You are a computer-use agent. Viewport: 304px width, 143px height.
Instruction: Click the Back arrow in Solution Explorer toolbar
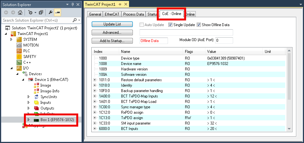coord(6,12)
